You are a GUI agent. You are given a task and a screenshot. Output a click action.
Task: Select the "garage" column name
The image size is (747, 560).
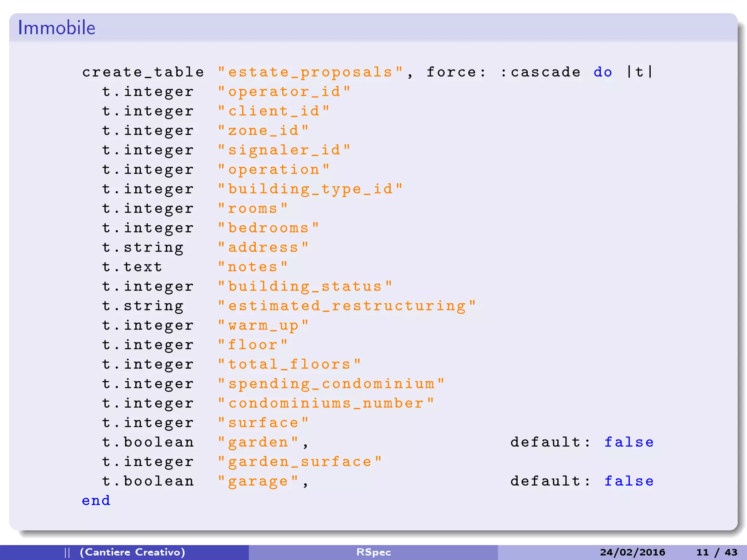(x=258, y=482)
